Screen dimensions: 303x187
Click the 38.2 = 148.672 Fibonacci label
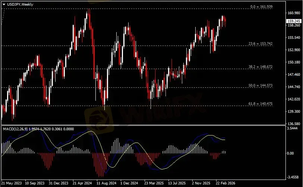(x=261, y=67)
